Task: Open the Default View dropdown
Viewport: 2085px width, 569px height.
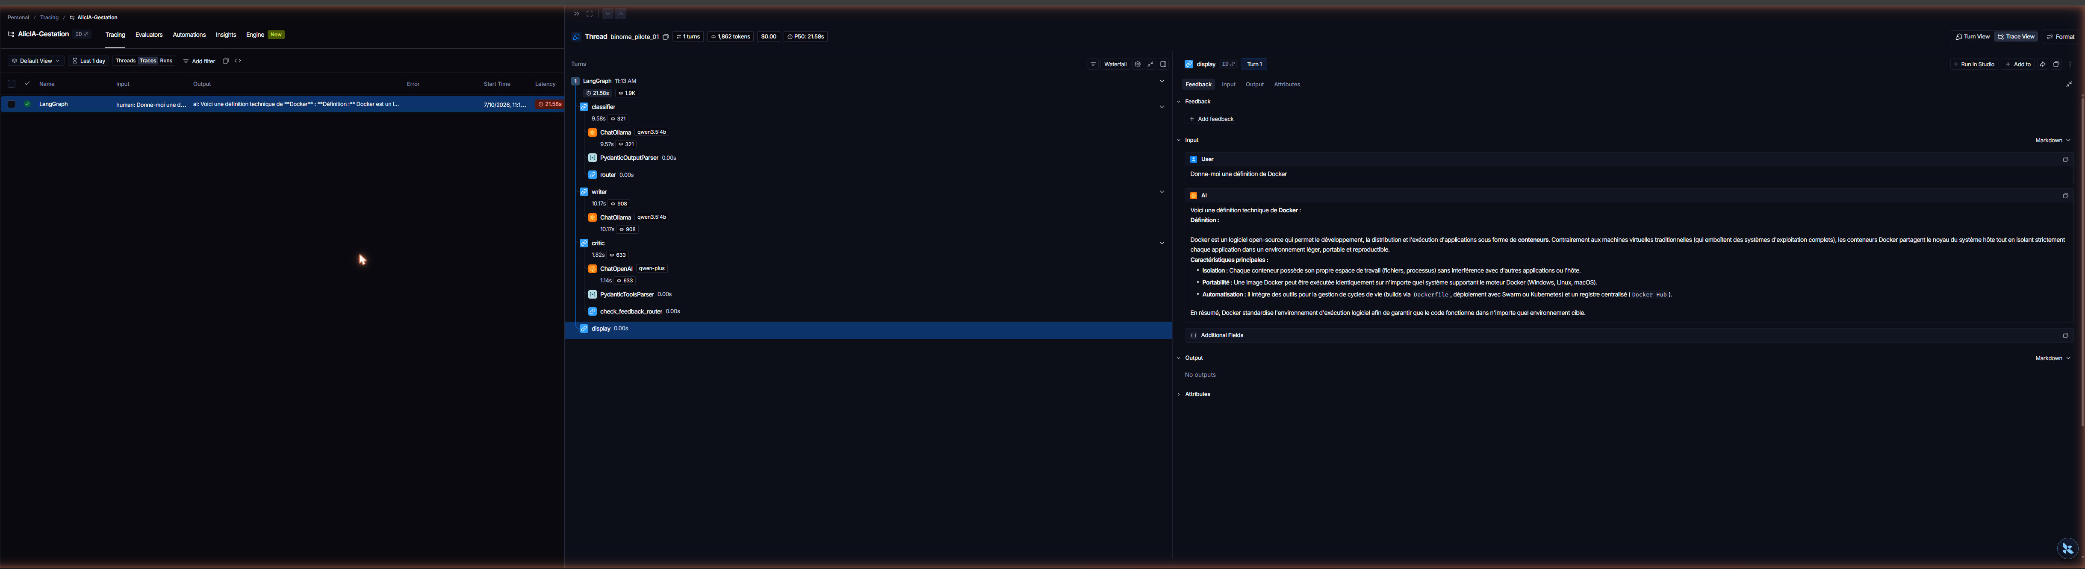Action: click(x=35, y=61)
